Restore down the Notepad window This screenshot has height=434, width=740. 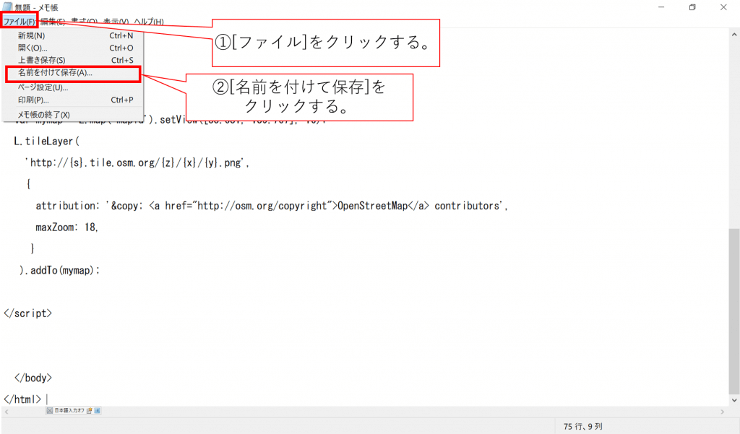point(692,7)
